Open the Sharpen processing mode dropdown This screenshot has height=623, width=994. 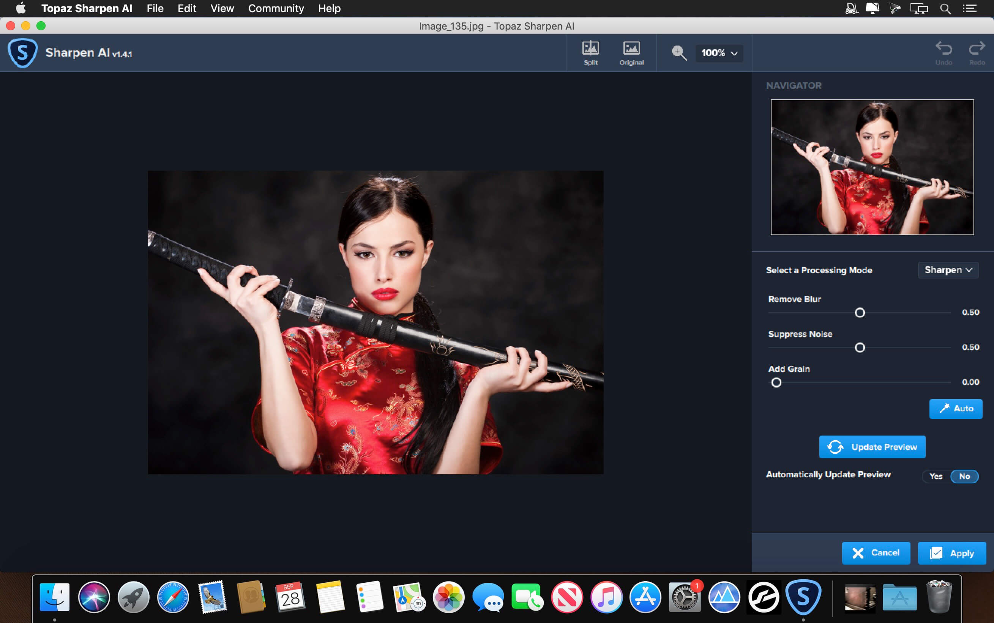pos(948,270)
